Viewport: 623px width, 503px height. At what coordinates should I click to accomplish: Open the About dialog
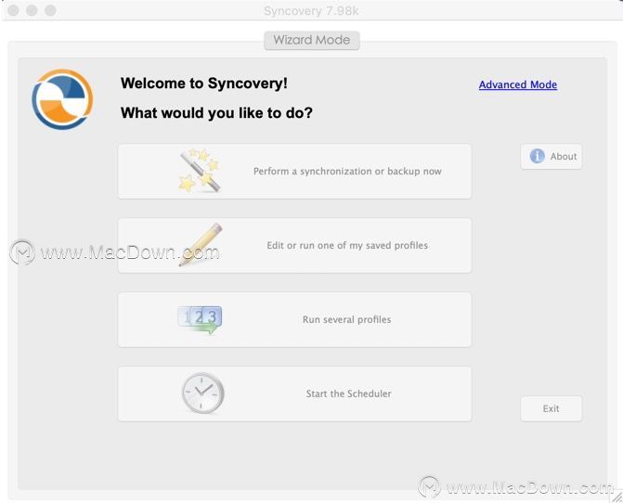point(552,157)
